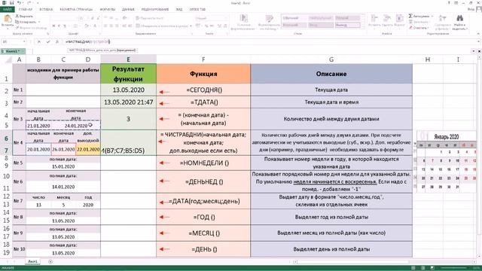Toggle bold formatting in font group
The width and height of the screenshot is (482, 271).
pos(53,26)
